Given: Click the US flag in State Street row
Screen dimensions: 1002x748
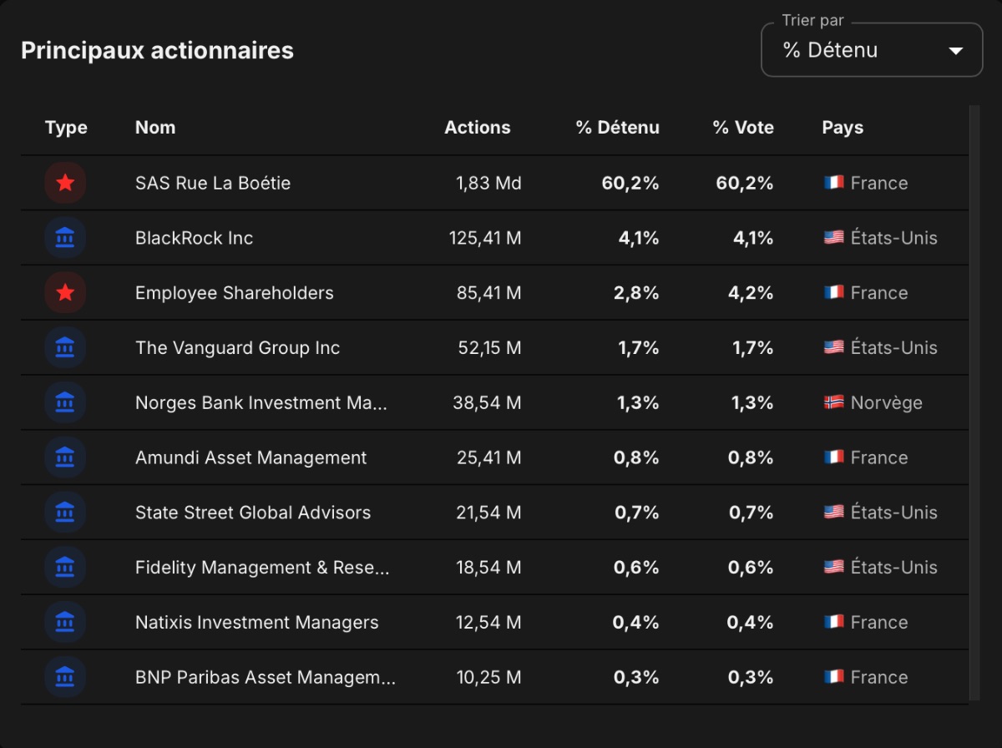Looking at the screenshot, I should (833, 513).
